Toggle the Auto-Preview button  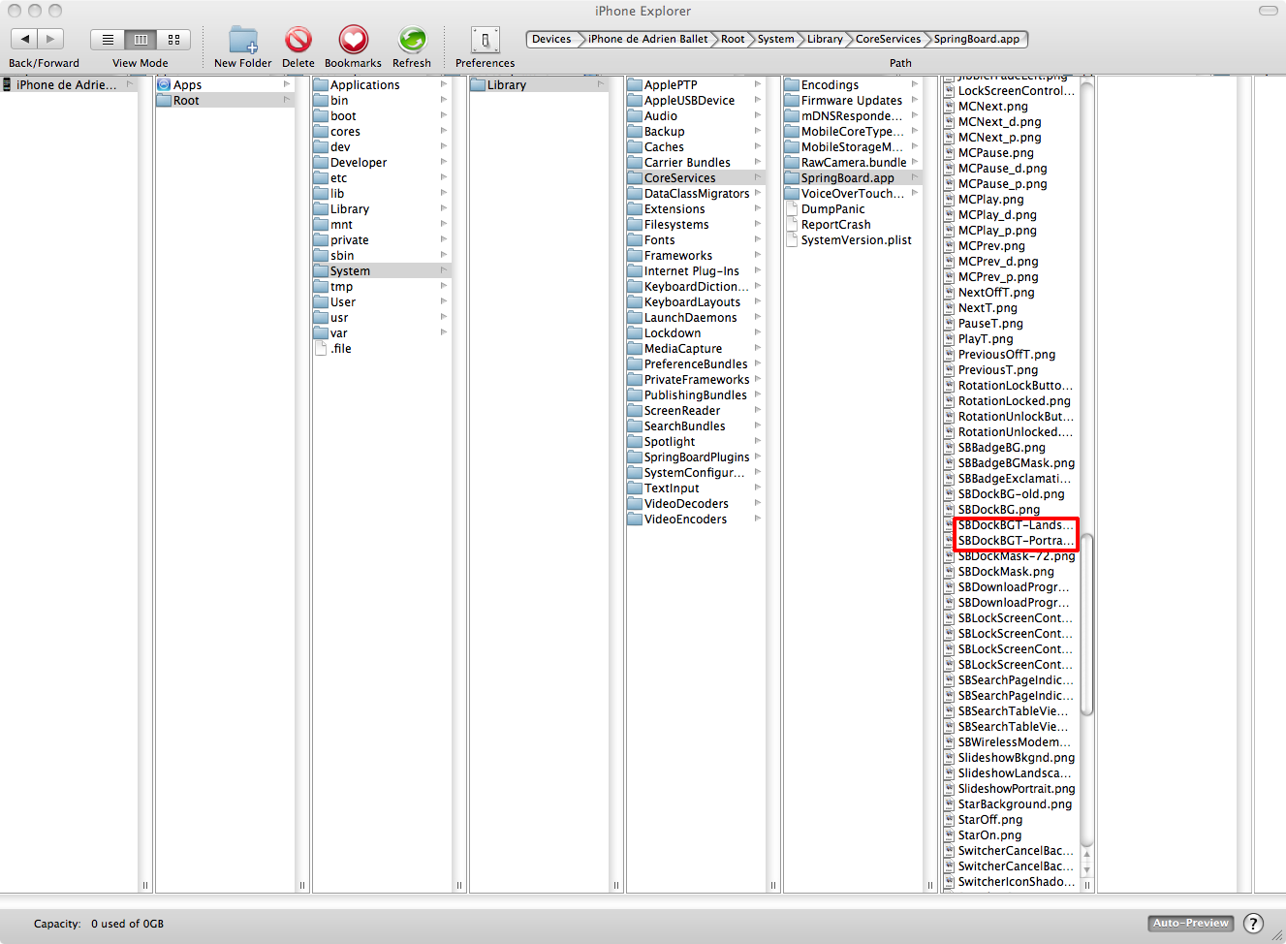[x=1191, y=924]
